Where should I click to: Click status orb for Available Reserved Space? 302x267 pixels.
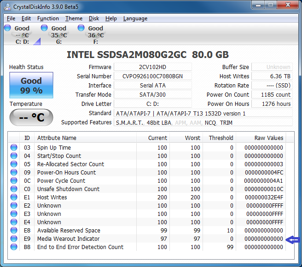click(14, 230)
